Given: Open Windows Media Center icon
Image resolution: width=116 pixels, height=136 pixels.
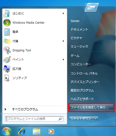Looking at the screenshot, I should tap(7, 22).
